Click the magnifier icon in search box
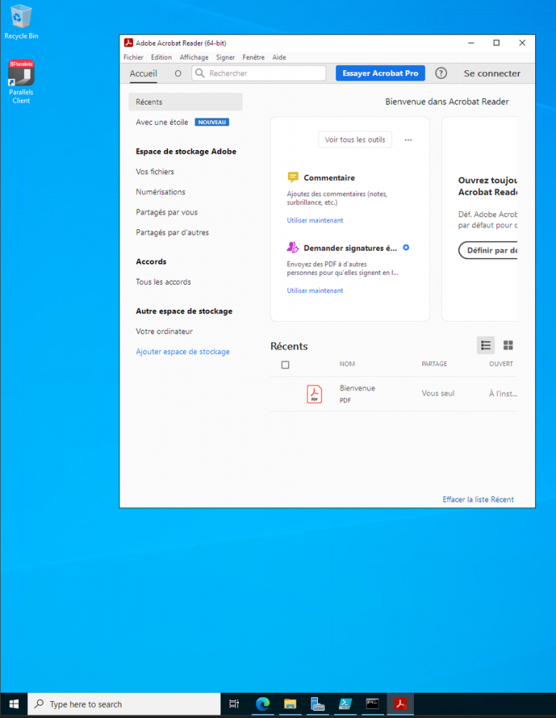 pos(200,73)
